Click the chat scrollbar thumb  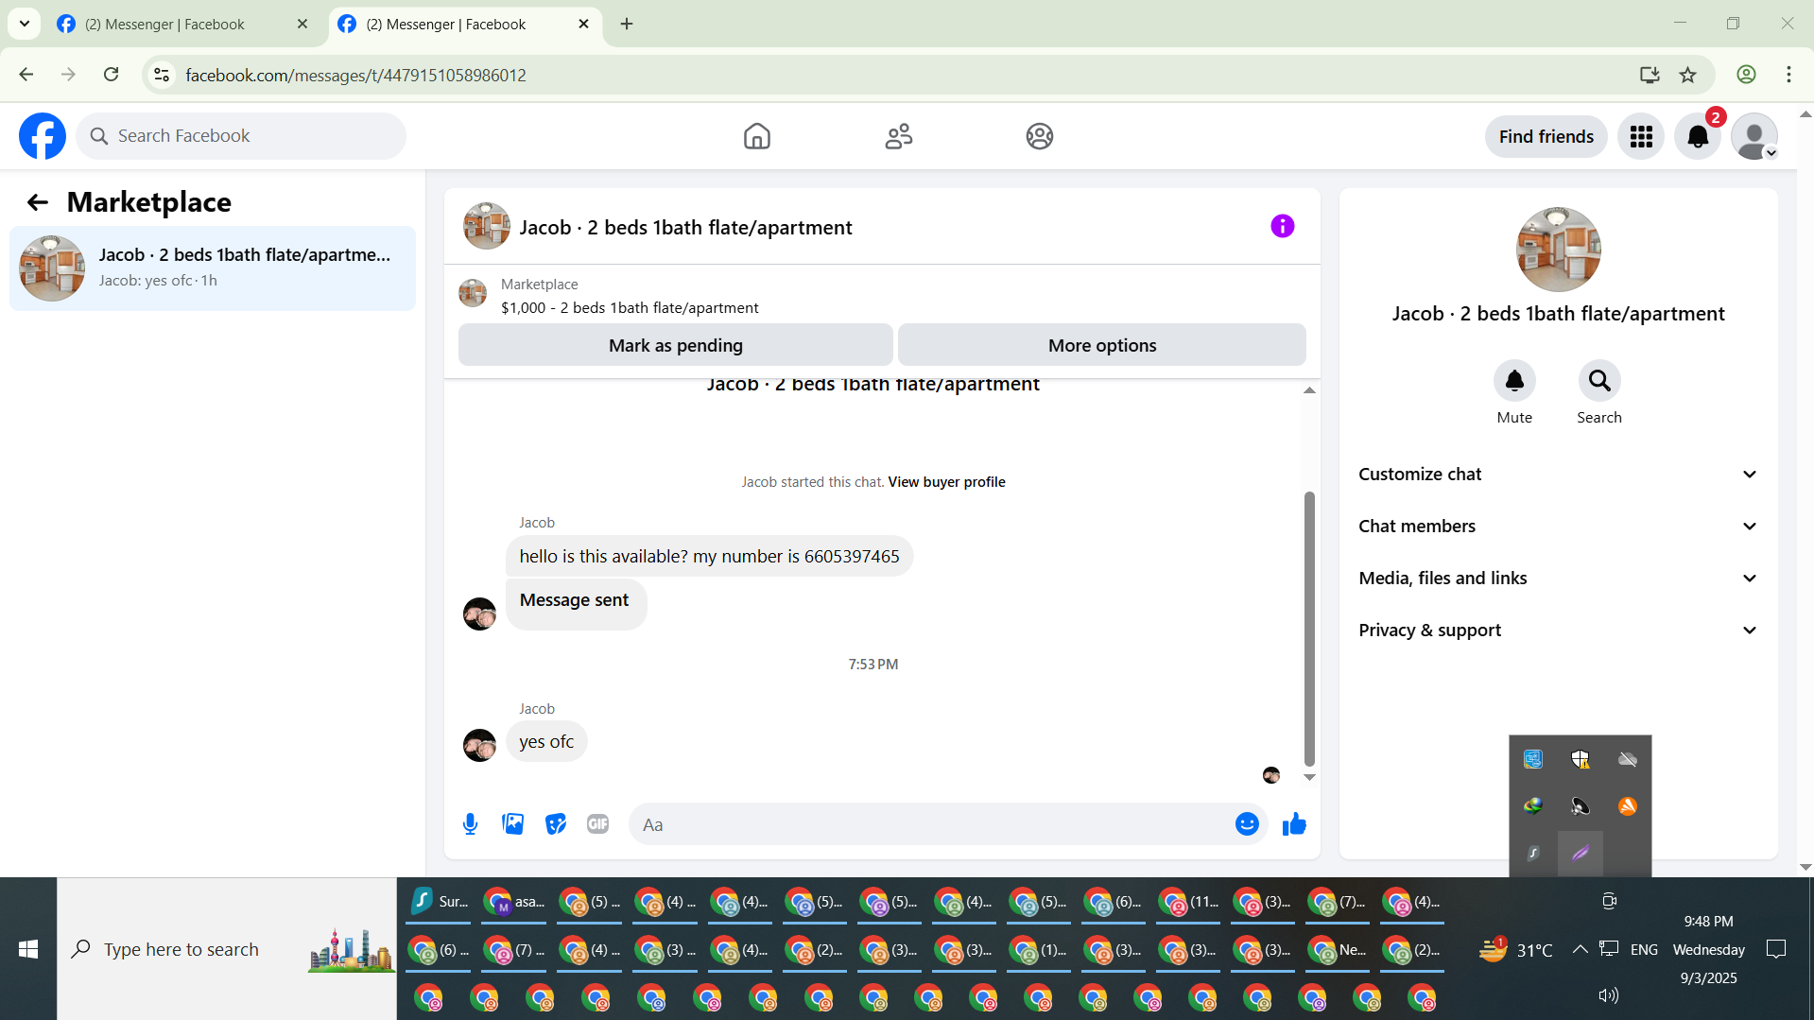(1309, 629)
